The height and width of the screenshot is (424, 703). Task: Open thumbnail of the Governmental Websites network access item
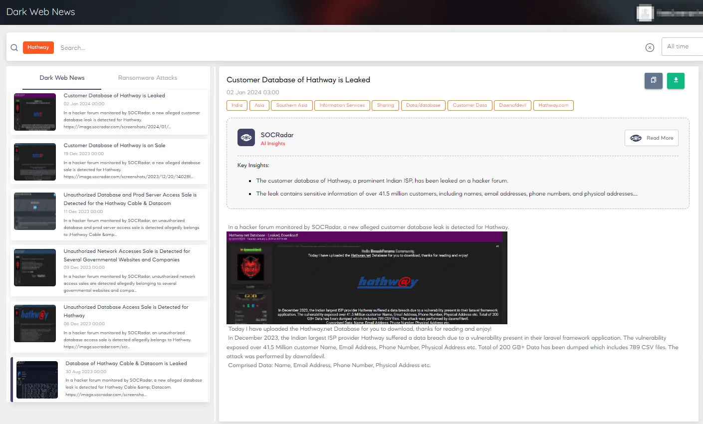35,267
